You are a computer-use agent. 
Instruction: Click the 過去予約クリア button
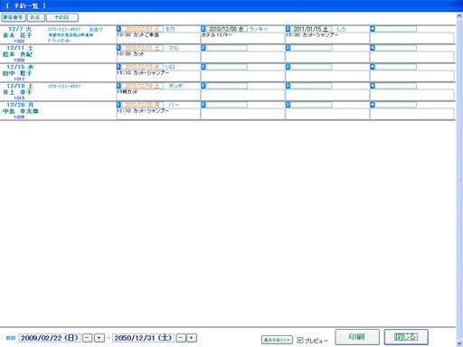click(x=277, y=340)
